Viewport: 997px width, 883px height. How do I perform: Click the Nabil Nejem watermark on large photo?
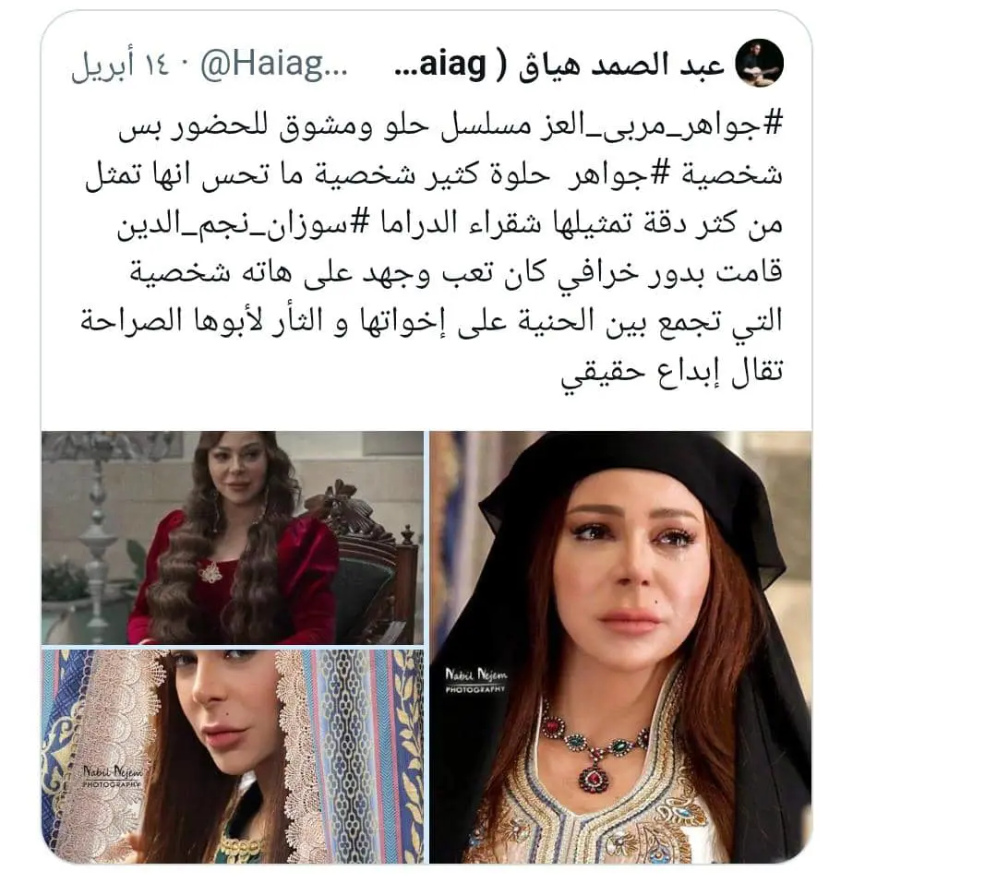pyautogui.click(x=475, y=680)
